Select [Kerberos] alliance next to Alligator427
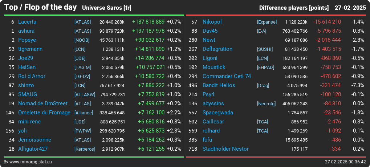The width and height of the screenshot is (370, 167). [85, 149]
